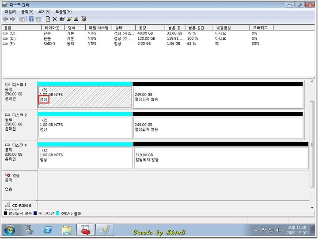Sort by the 상태 column header
The height and width of the screenshot is (239, 318).
124,28
